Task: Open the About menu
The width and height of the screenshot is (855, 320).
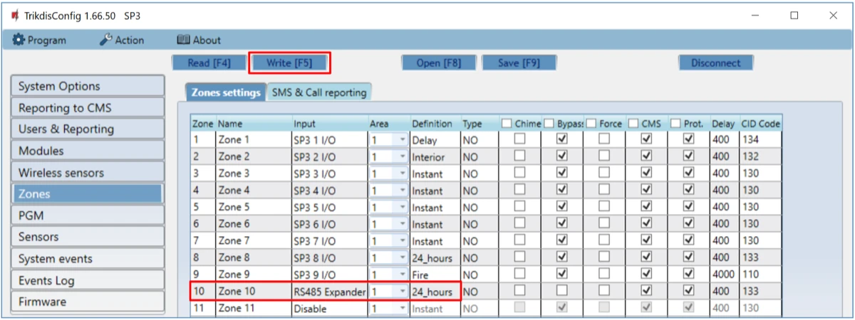Action: point(199,41)
